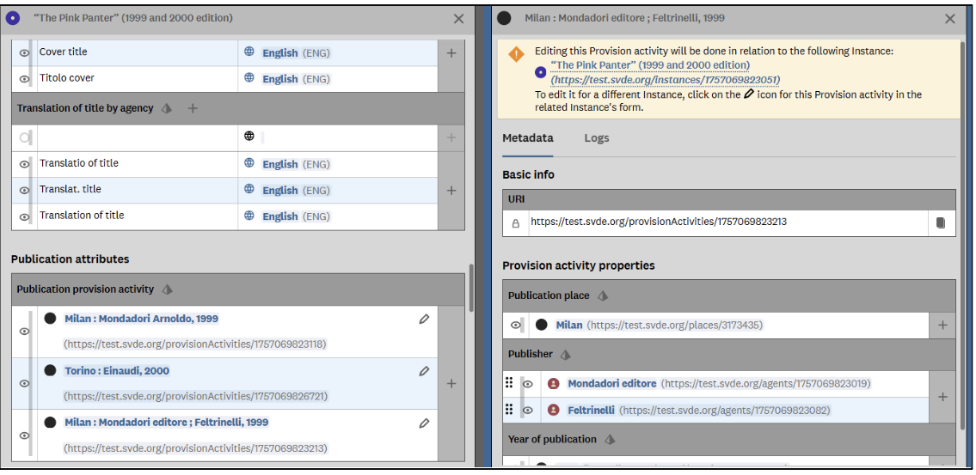Select the Metadata tab

coord(527,138)
